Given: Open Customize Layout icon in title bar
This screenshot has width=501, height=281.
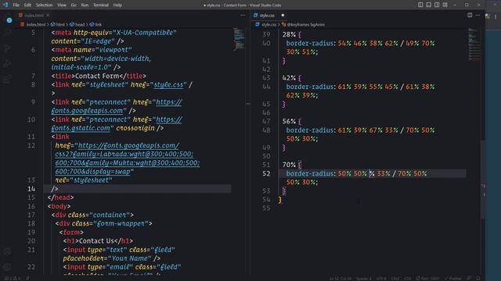Looking at the screenshot, I should [445, 5].
